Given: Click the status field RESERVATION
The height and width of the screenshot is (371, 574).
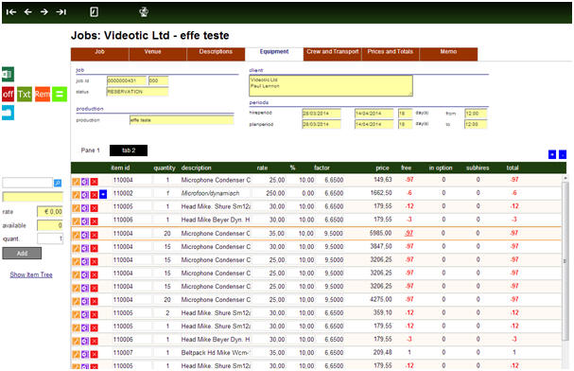Looking at the screenshot, I should coord(137,92).
